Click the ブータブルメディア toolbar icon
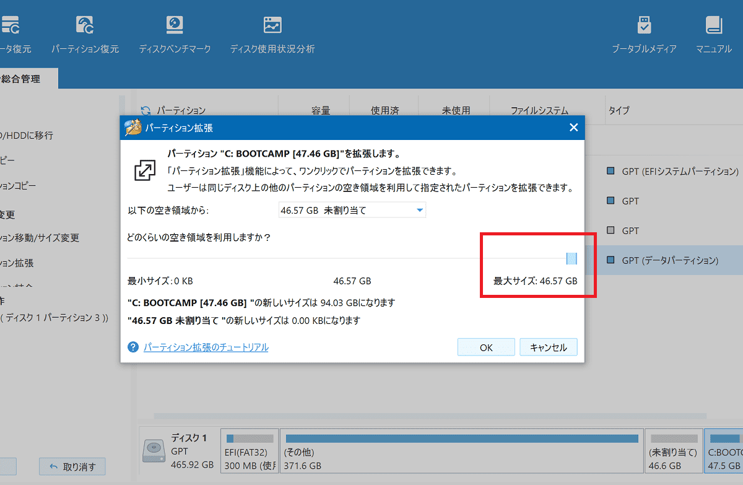Screen dimensions: 743x485 (644, 34)
